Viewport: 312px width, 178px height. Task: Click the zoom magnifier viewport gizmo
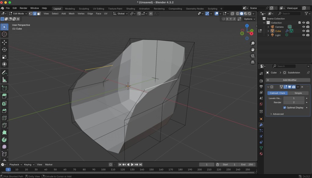tap(253, 44)
